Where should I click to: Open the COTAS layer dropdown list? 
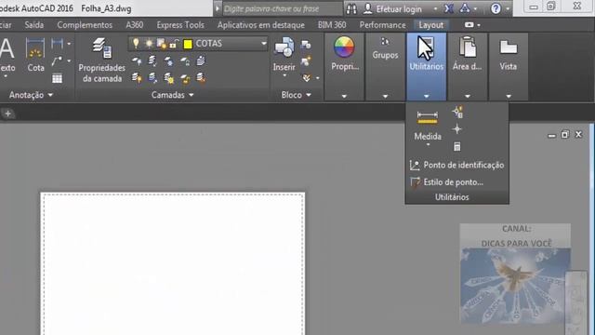(263, 44)
